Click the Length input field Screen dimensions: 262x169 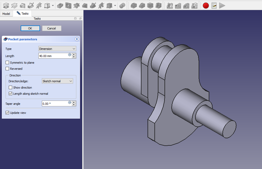point(53,56)
